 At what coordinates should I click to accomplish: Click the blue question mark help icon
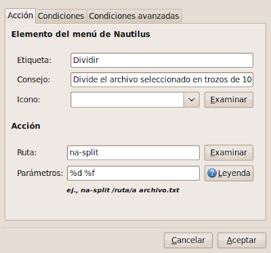[x=212, y=173]
